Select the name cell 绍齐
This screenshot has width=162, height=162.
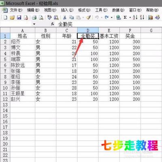pyautogui.click(x=23, y=42)
